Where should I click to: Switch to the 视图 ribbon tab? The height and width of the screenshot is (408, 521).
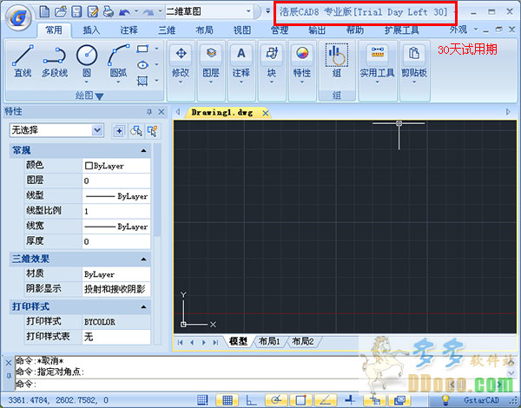point(242,30)
